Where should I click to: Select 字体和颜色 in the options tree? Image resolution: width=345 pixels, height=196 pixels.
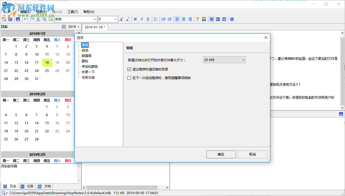click(89, 66)
